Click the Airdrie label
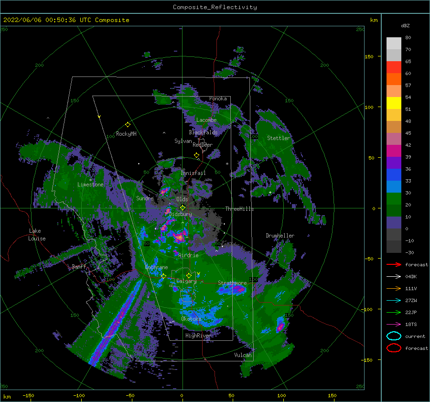The height and width of the screenshot is (402, 430). coord(188,255)
